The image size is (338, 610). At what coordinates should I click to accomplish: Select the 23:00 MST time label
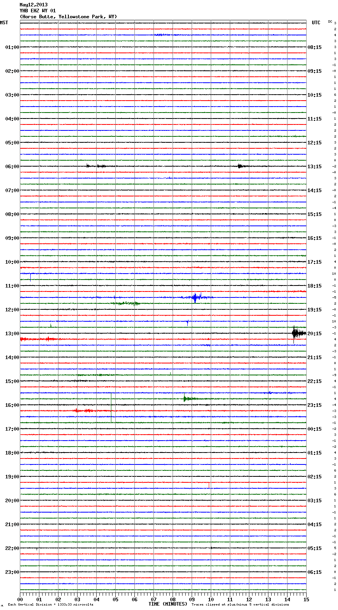(12, 572)
